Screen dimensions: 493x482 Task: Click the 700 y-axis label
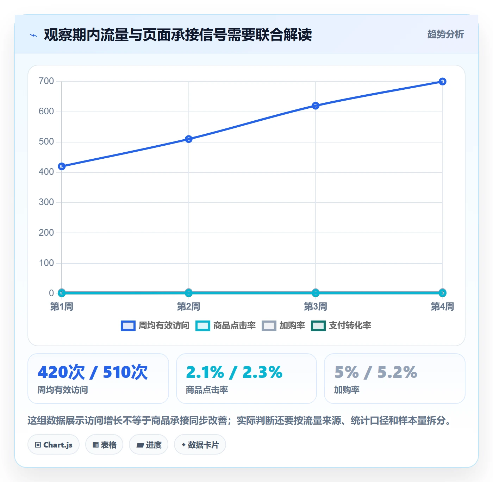46,81
